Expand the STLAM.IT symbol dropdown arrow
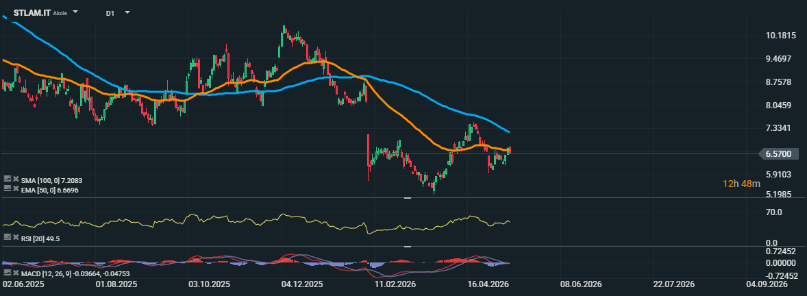This screenshot has width=807, height=296. point(75,12)
